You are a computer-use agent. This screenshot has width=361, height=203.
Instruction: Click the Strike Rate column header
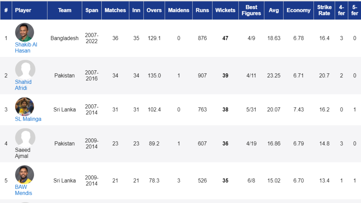coord(324,10)
